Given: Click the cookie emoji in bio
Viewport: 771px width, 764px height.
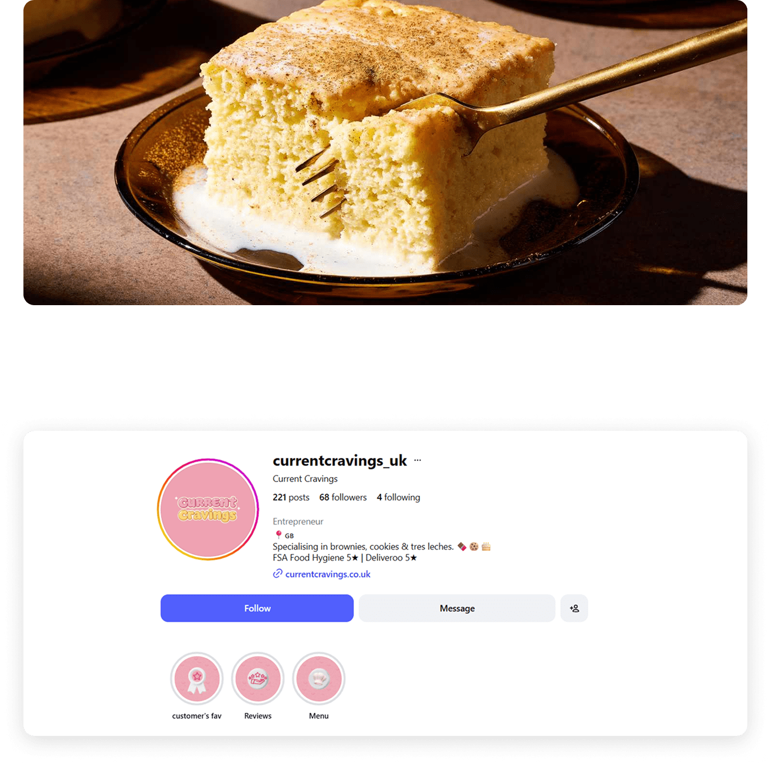Looking at the screenshot, I should pyautogui.click(x=474, y=546).
